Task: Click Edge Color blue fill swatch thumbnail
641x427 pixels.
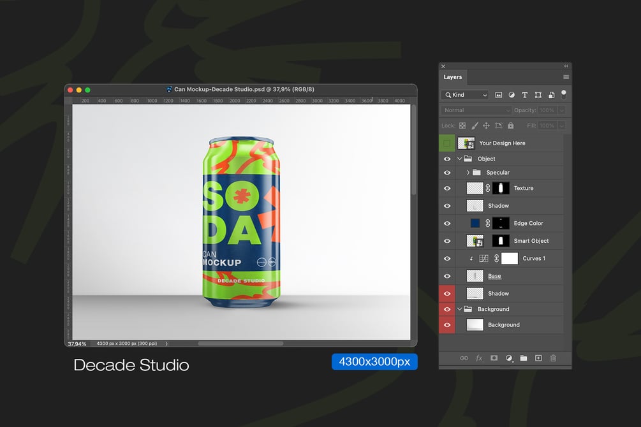Action: click(x=475, y=223)
